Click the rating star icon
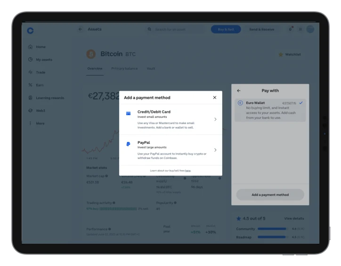The image size is (341, 266). [x=239, y=219]
